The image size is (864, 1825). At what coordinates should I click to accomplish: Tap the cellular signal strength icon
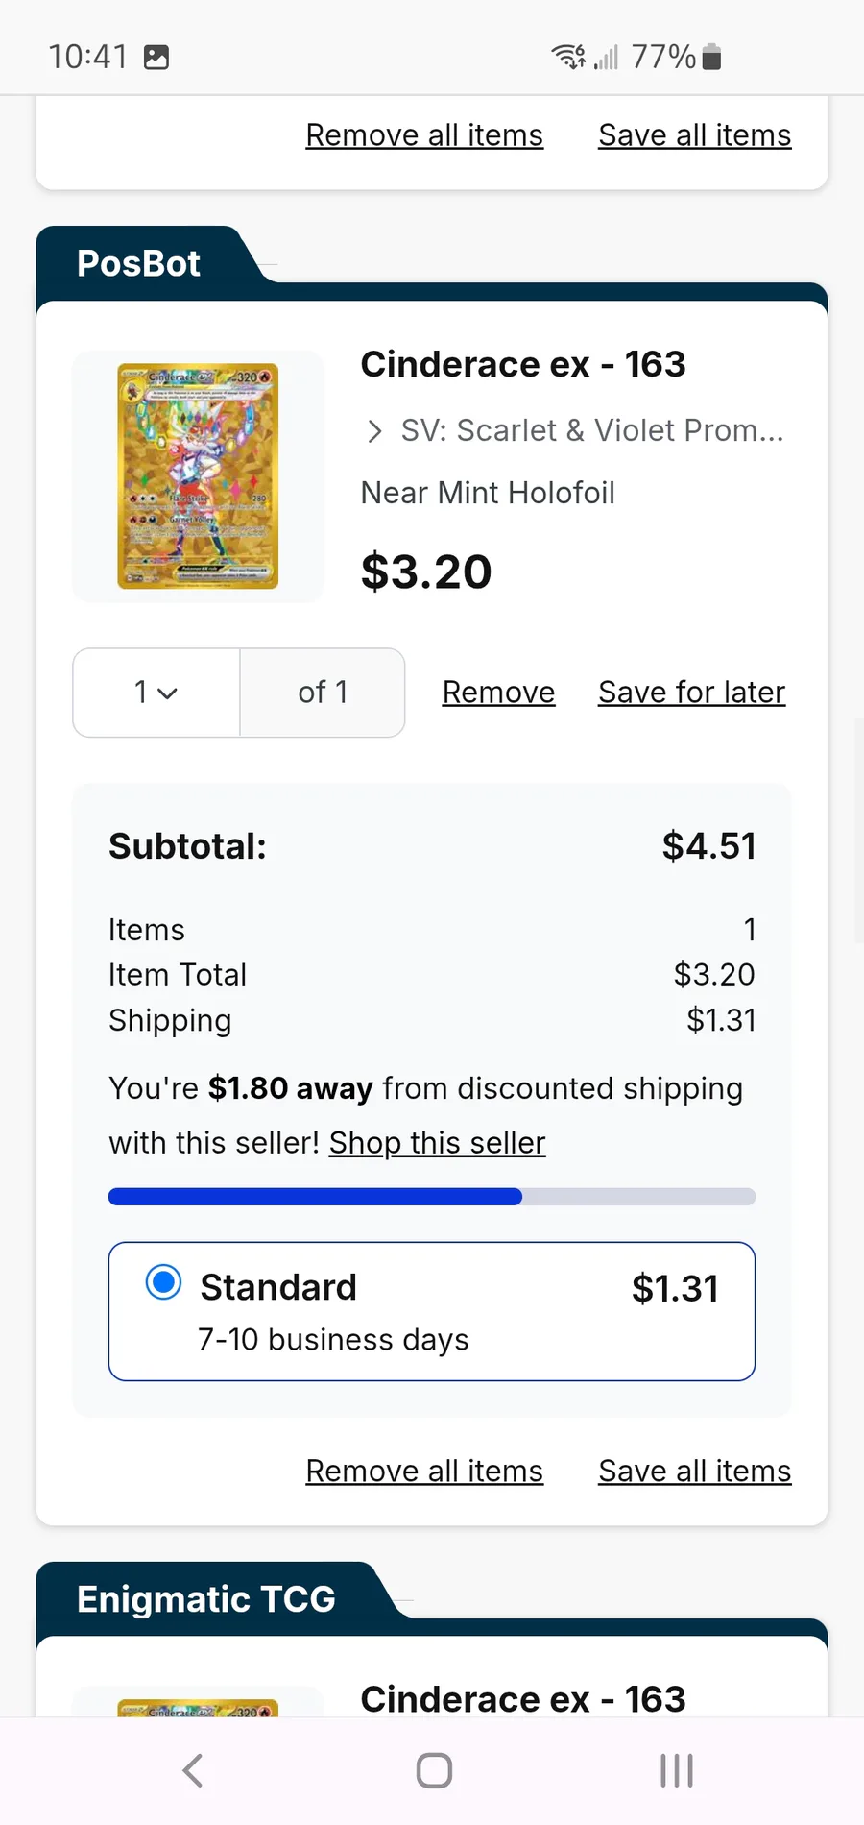coord(606,58)
